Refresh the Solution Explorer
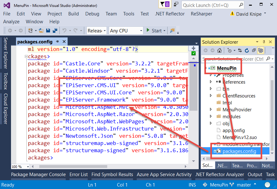Viewport: 277px width, 189px height. 247,50
